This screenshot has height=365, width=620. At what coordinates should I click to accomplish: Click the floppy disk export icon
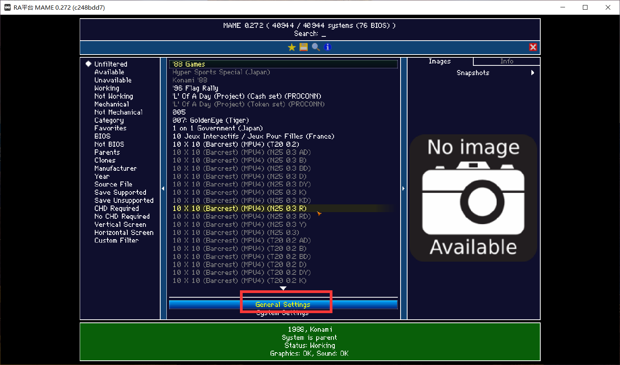(304, 47)
